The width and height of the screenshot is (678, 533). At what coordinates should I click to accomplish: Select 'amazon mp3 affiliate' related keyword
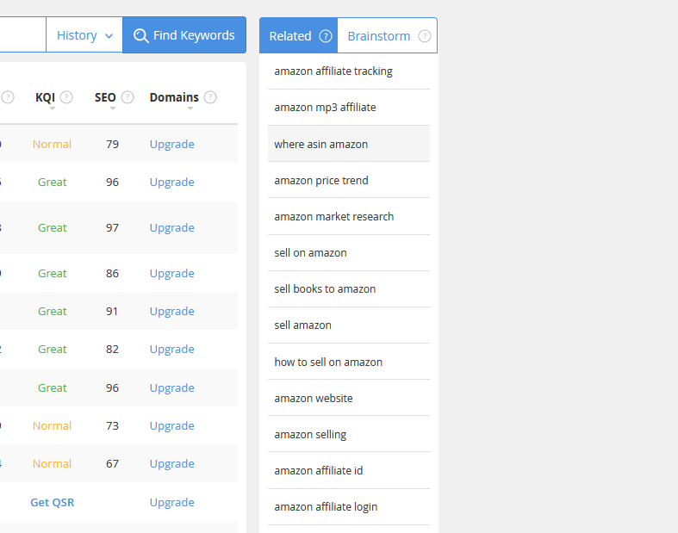click(349, 108)
